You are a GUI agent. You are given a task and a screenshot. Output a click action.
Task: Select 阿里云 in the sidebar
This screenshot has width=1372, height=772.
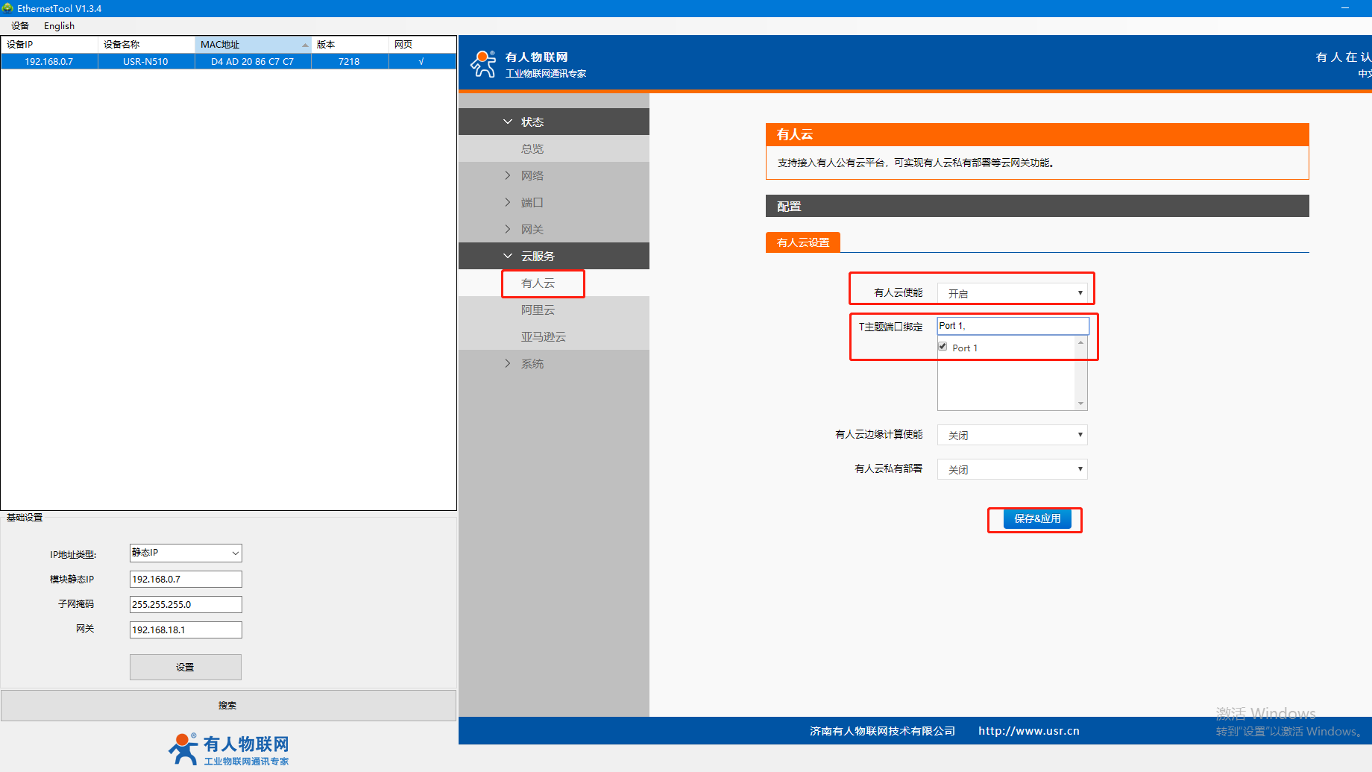pos(538,310)
